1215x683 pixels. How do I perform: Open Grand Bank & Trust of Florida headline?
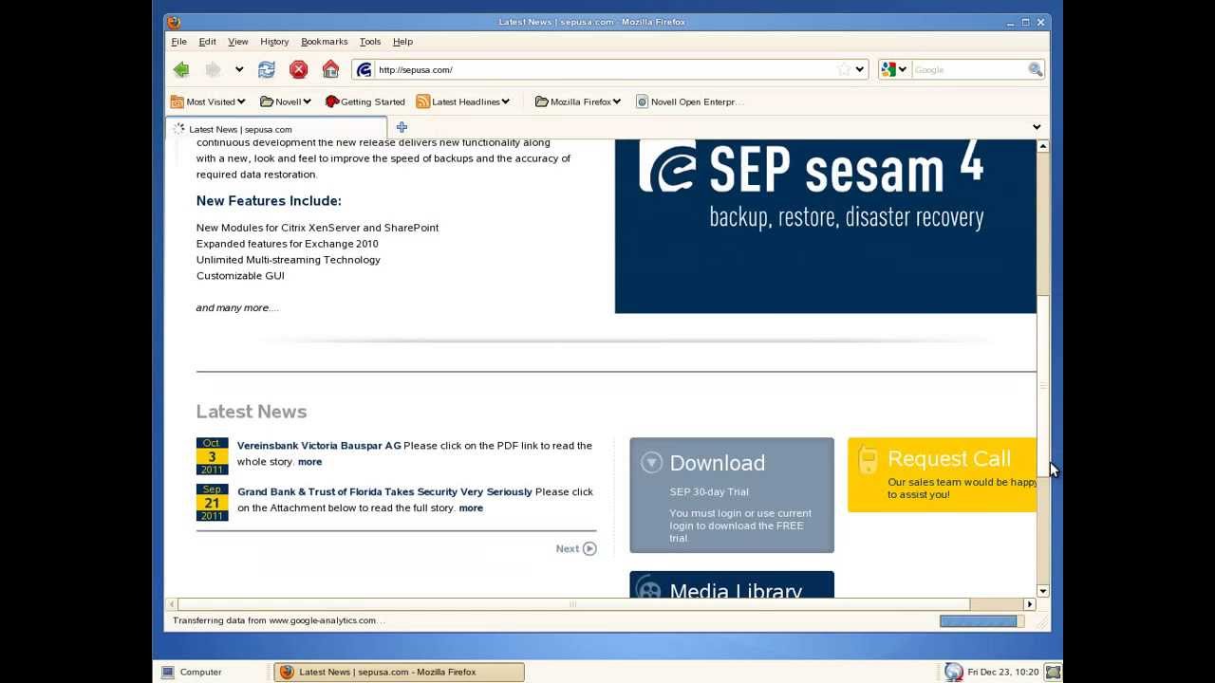pyautogui.click(x=384, y=492)
